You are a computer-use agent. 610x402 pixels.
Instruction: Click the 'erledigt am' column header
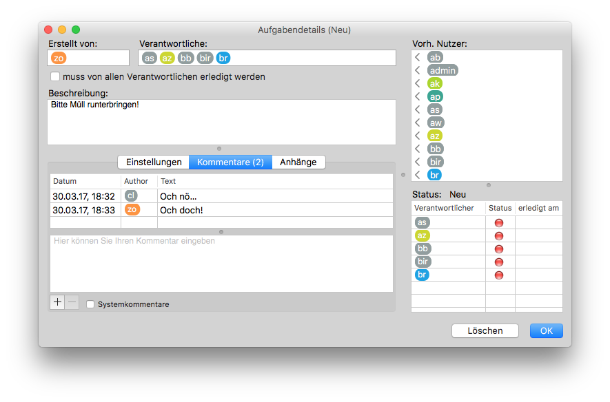539,208
